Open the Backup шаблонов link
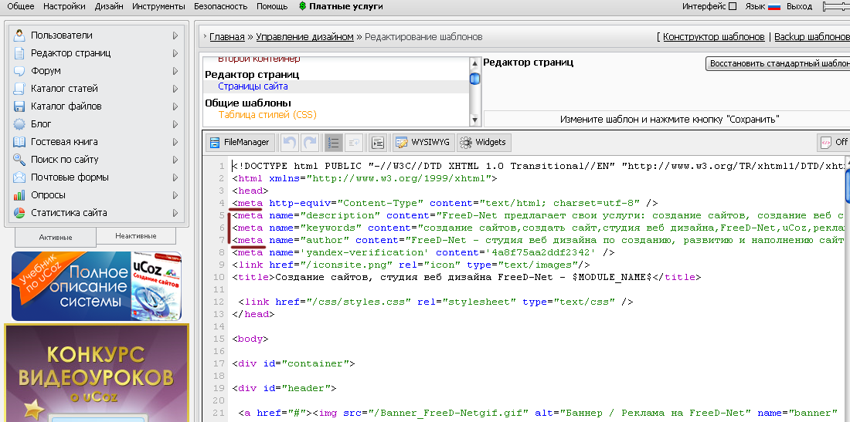The height and width of the screenshot is (422, 850). [812, 37]
